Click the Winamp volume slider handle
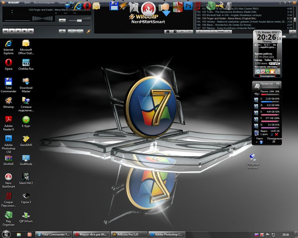 (79, 20)
